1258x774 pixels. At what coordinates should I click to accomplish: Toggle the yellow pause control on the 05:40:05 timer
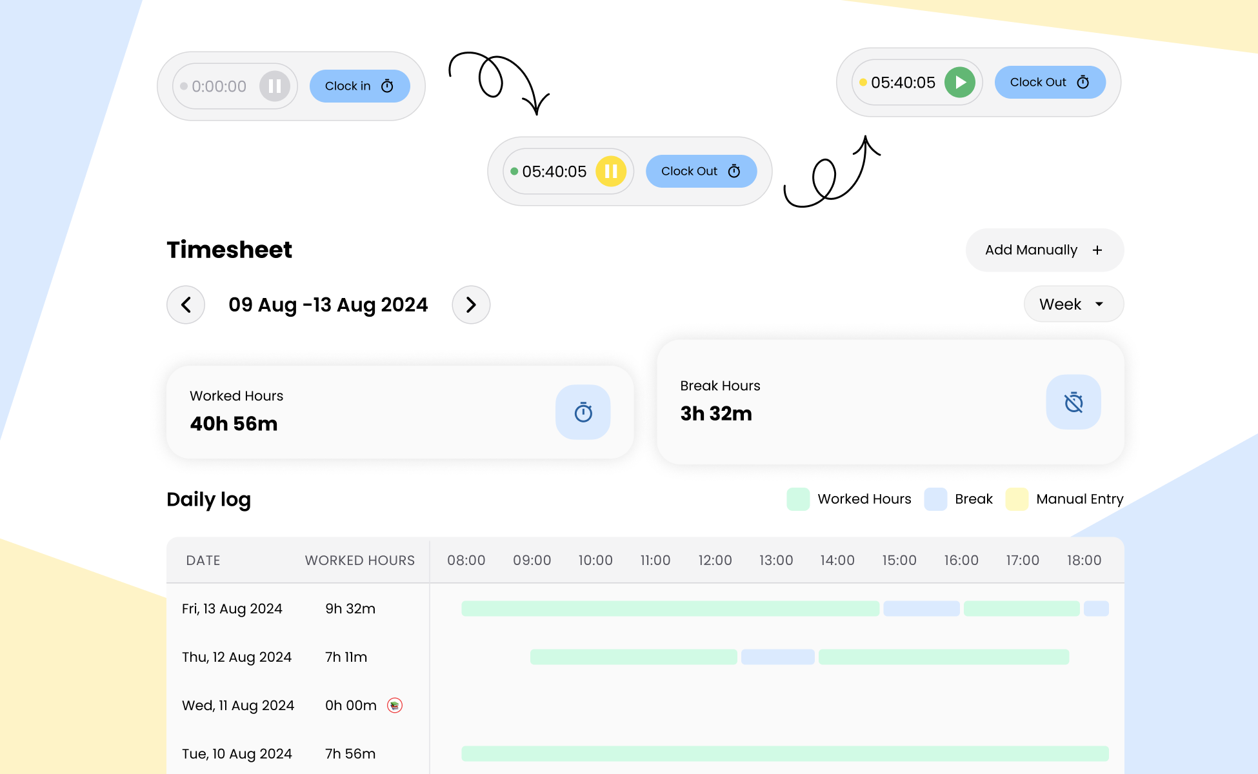611,171
